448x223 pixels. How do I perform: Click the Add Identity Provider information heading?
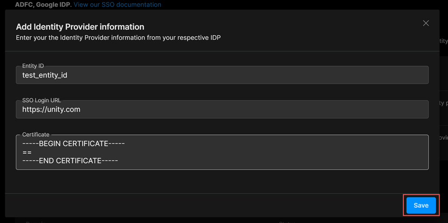coord(80,27)
